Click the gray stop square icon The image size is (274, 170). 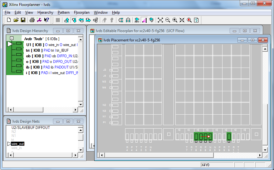pos(58,20)
